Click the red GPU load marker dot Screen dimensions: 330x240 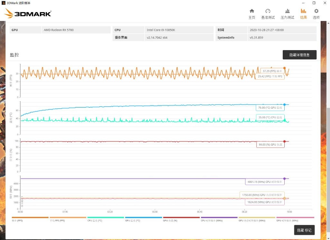[x=284, y=141]
